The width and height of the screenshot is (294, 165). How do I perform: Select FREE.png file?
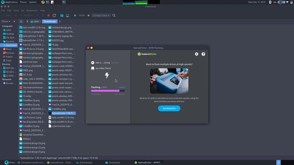(x=26, y=70)
